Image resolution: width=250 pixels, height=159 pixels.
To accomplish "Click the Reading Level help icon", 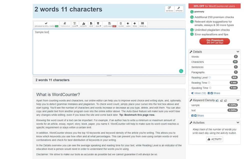I will 209,78.
